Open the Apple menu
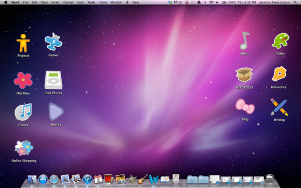The width and height of the screenshot is (301, 188). point(6,2)
